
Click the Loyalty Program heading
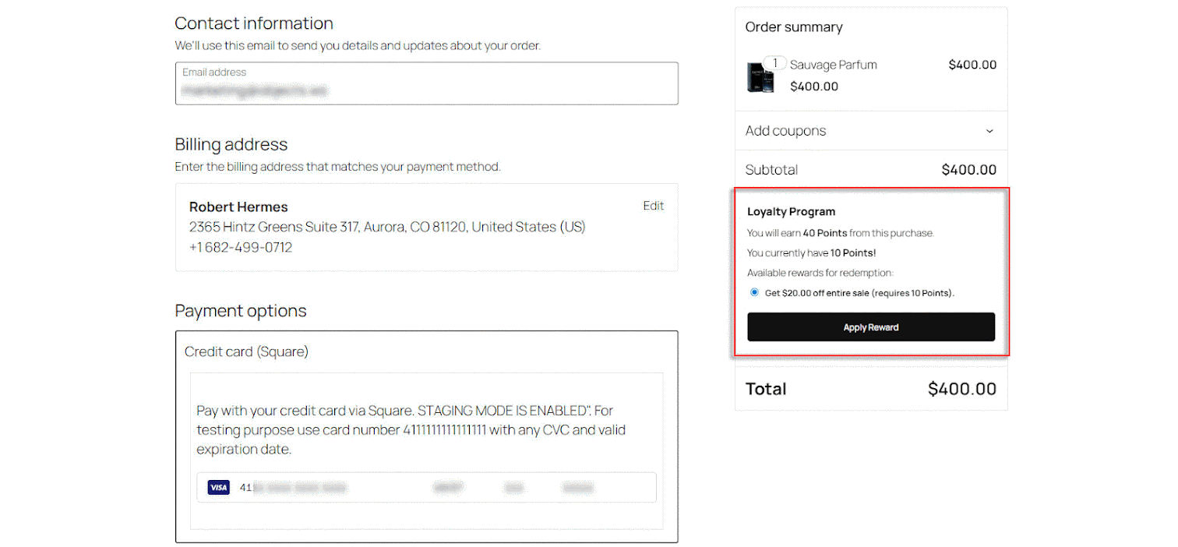791,211
